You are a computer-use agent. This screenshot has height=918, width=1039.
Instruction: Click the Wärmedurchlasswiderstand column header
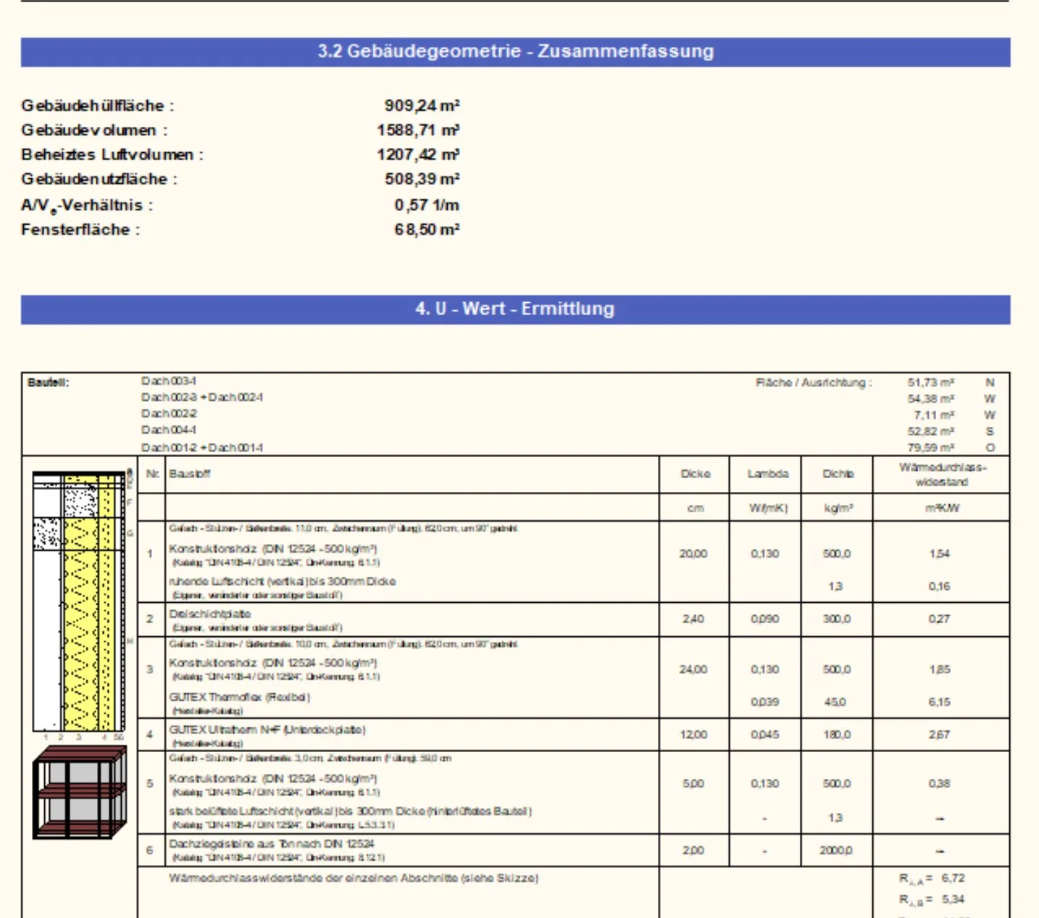pyautogui.click(x=942, y=475)
